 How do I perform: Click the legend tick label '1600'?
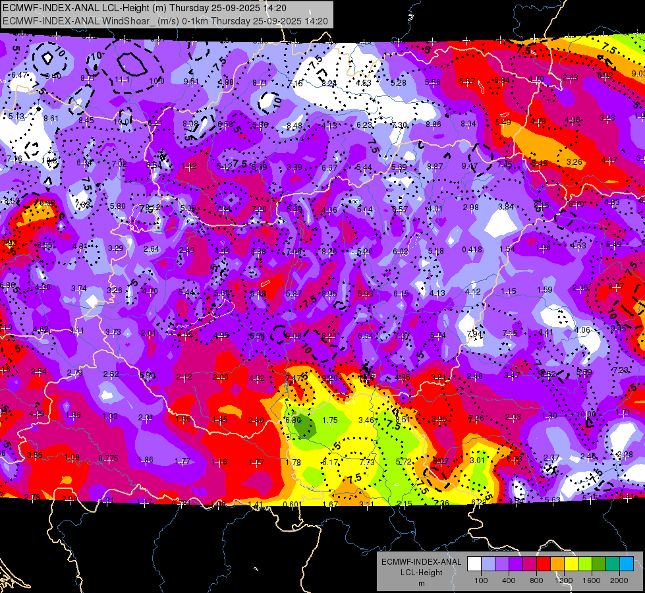coord(591,580)
